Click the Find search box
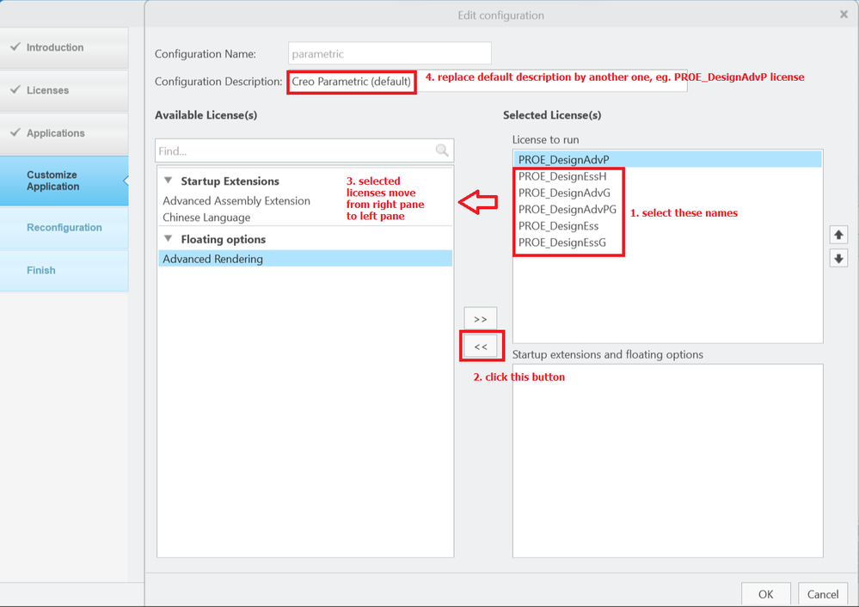 click(304, 150)
